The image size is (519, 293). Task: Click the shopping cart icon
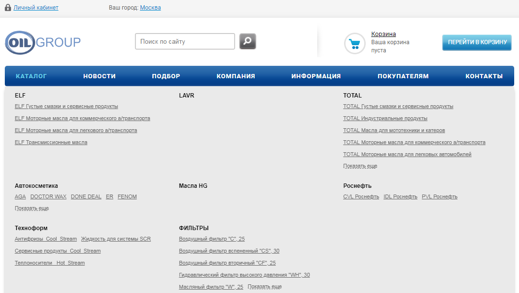[355, 43]
